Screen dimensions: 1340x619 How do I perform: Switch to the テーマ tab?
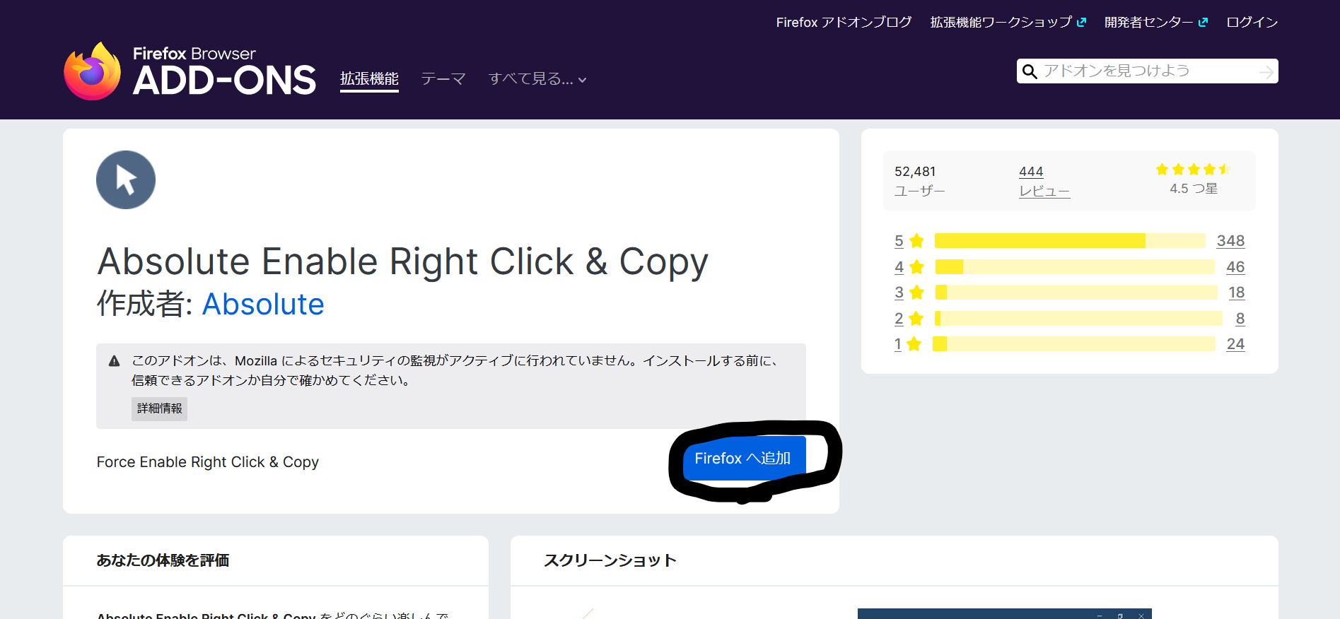click(x=443, y=79)
